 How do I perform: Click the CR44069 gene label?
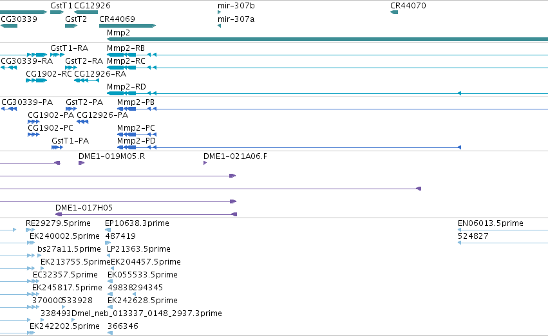pos(117,19)
